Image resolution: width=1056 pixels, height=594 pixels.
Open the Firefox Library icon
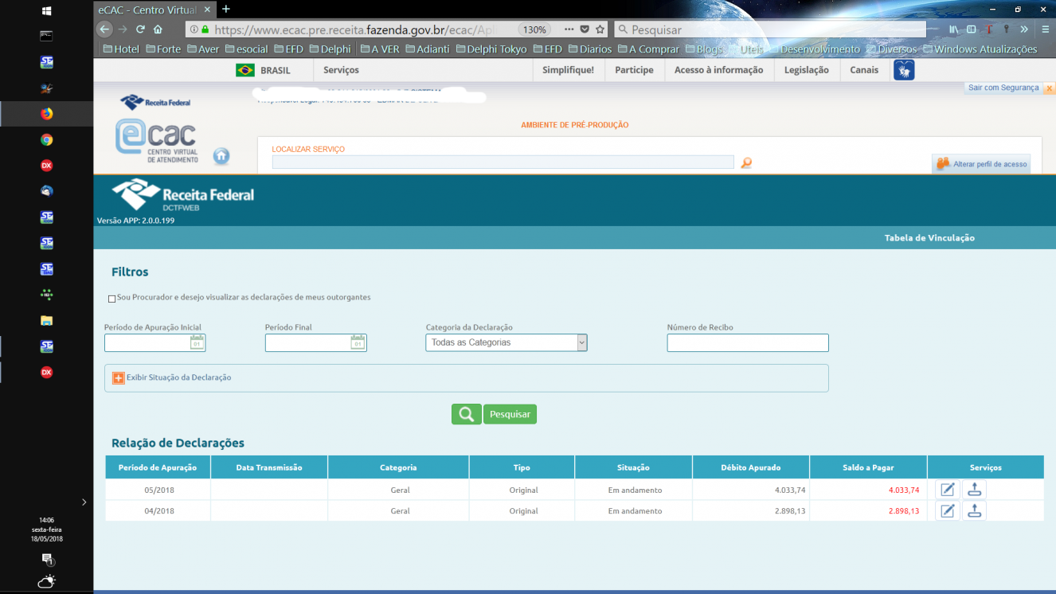(x=953, y=29)
